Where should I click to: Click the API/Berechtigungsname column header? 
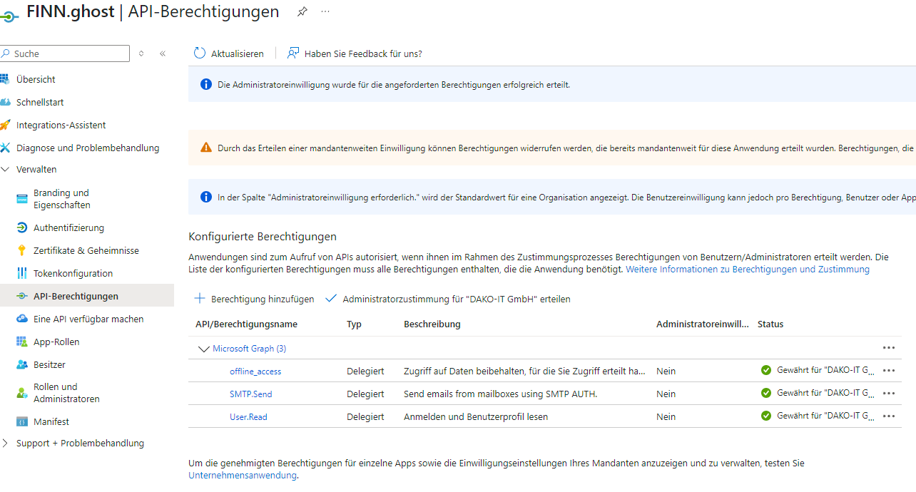point(246,324)
